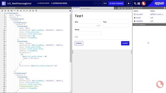
Task: Open the readOnly rule input link
Action: tap(139, 21)
